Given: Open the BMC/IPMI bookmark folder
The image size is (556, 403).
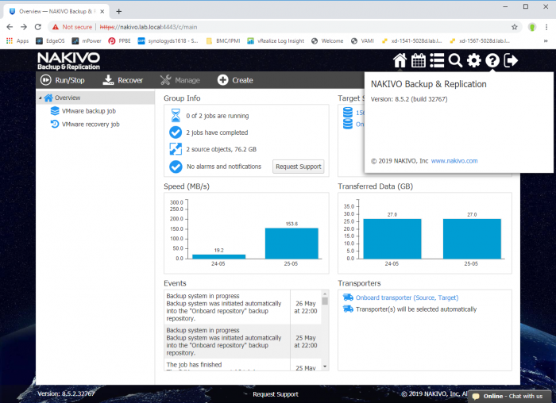Looking at the screenshot, I should pos(223,40).
